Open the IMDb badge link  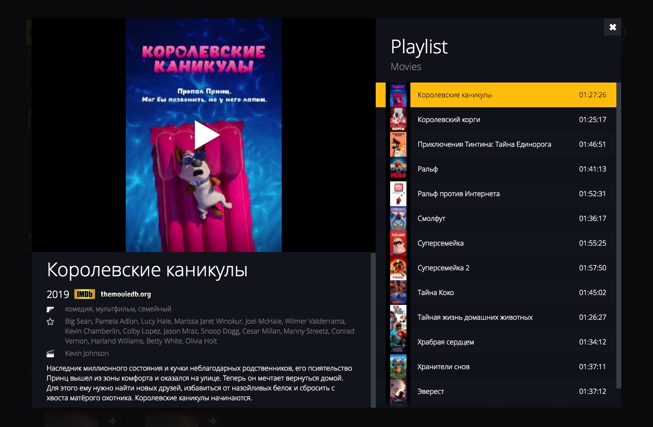tap(85, 294)
